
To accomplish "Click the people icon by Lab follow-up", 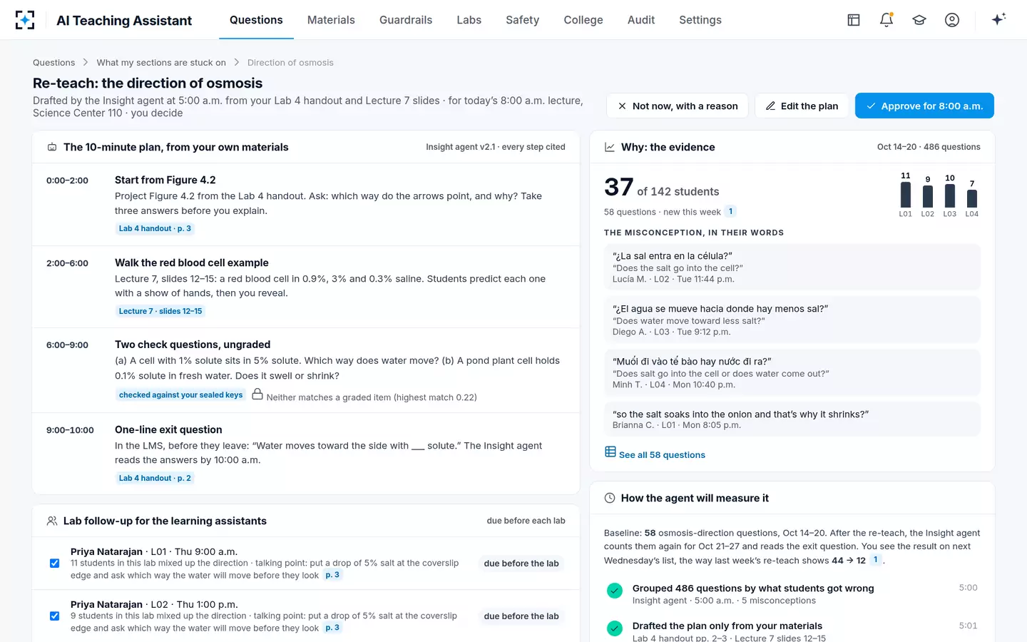I will coord(52,521).
